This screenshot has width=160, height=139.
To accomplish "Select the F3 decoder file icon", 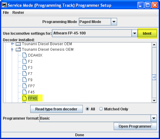I will (x=24, y=67).
